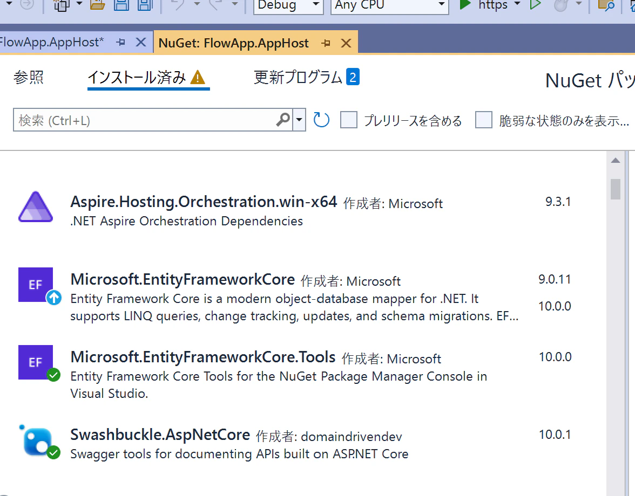Close the FlowApp.AppHost* tab
This screenshot has width=635, height=496.
pyautogui.click(x=140, y=42)
